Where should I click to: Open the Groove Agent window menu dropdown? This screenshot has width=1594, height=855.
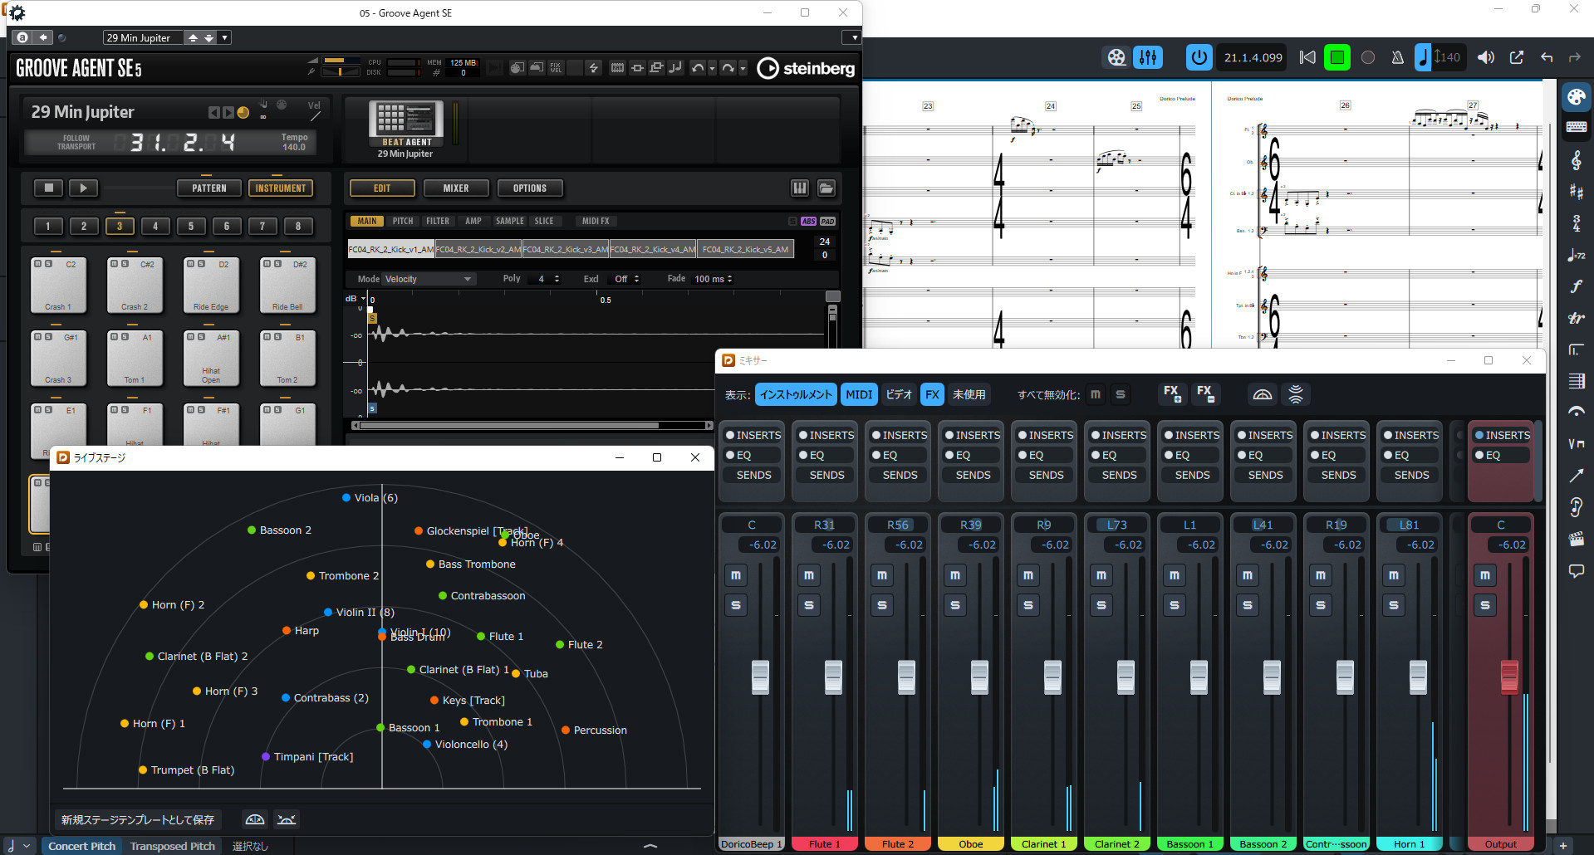852,37
